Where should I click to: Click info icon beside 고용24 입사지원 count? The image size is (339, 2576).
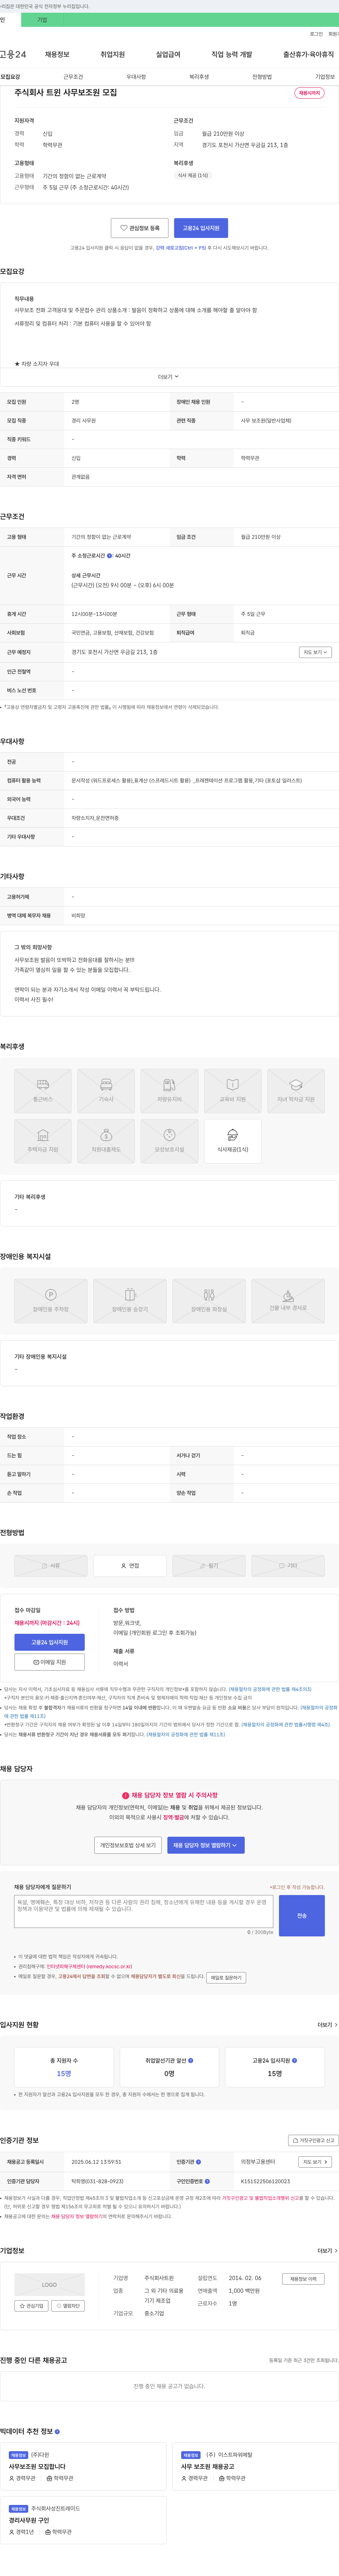coord(295,2060)
